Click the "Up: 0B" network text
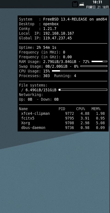Screen dimensions: 110x213 click(x=26, y=100)
